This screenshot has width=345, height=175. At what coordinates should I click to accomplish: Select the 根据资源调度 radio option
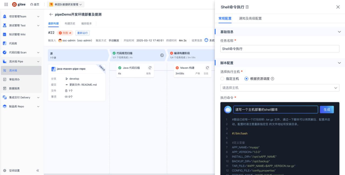pyautogui.click(x=246, y=79)
